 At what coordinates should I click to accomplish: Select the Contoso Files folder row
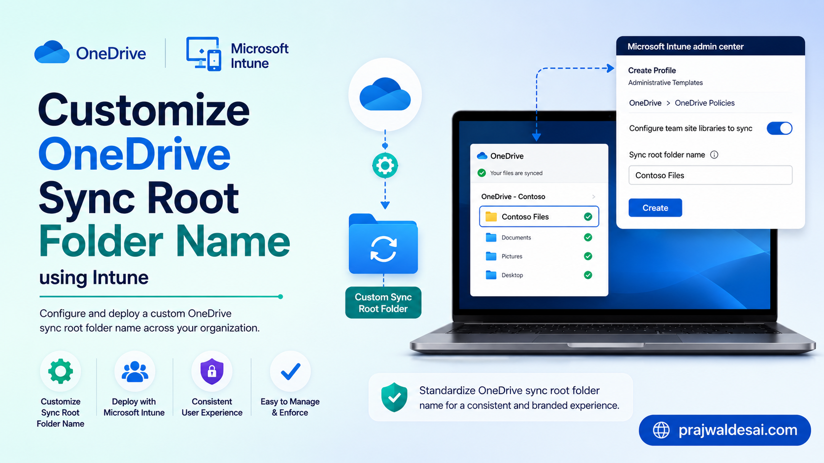539,216
